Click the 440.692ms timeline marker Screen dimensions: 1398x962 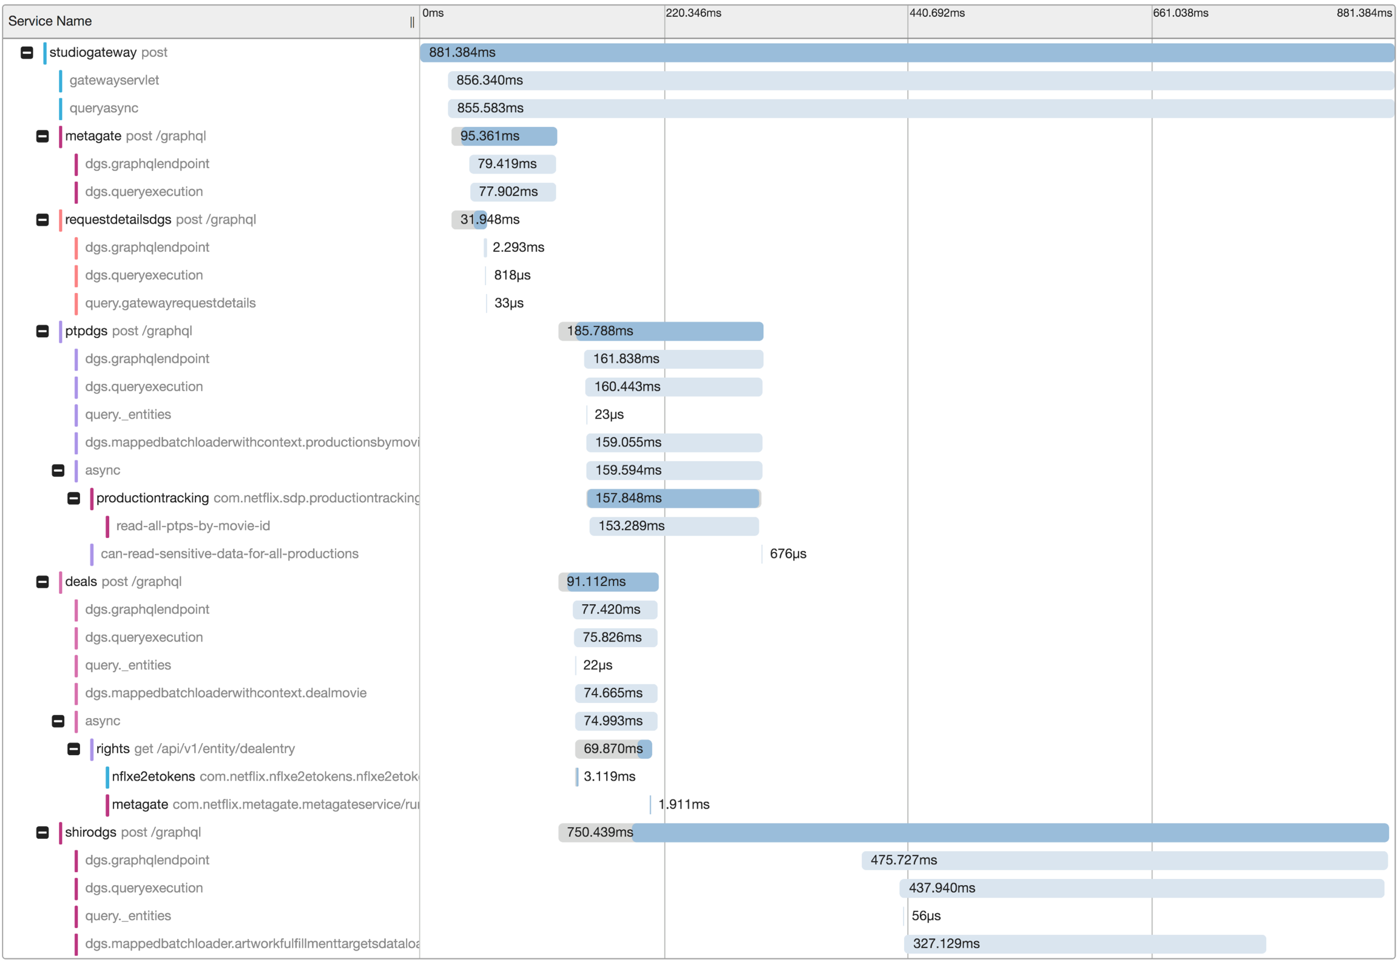(x=936, y=13)
